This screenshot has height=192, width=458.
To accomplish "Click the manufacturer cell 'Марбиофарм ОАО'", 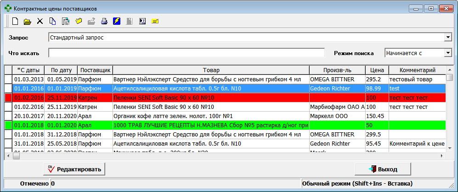I will tap(337, 107).
